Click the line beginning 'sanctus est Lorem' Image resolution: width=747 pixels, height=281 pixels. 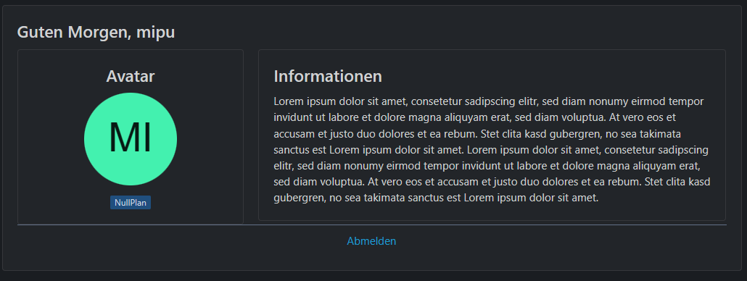pyautogui.click(x=491, y=150)
